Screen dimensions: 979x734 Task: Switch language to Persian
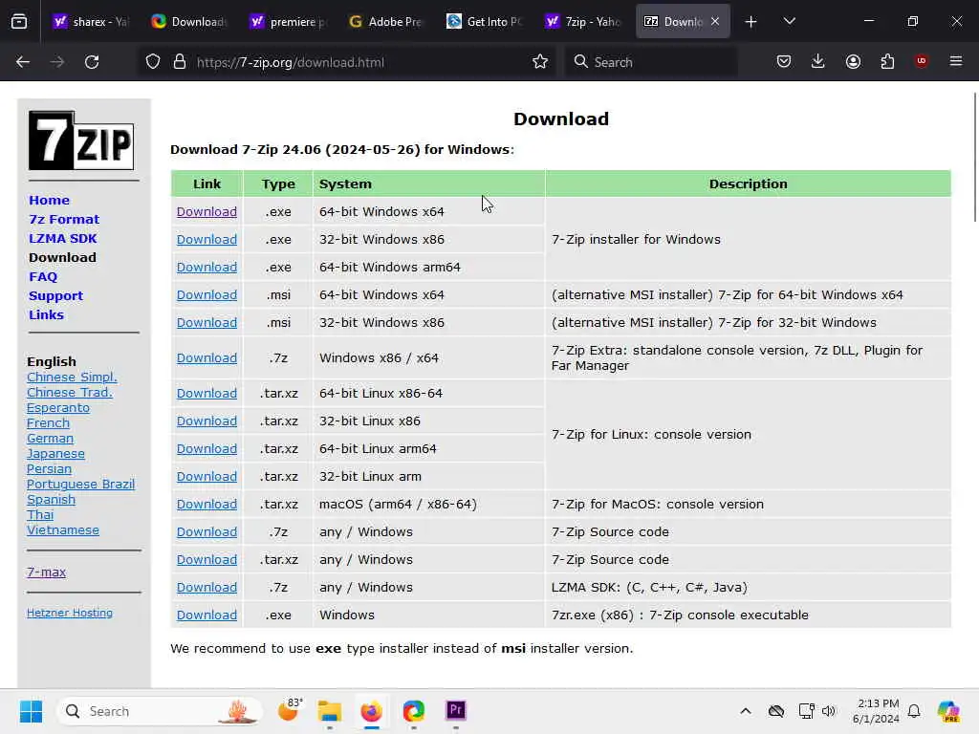50,468
